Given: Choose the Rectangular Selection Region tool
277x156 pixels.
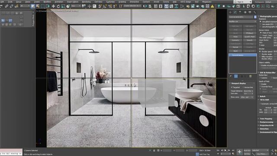Looking at the screenshot, I should click(x=43, y=6).
